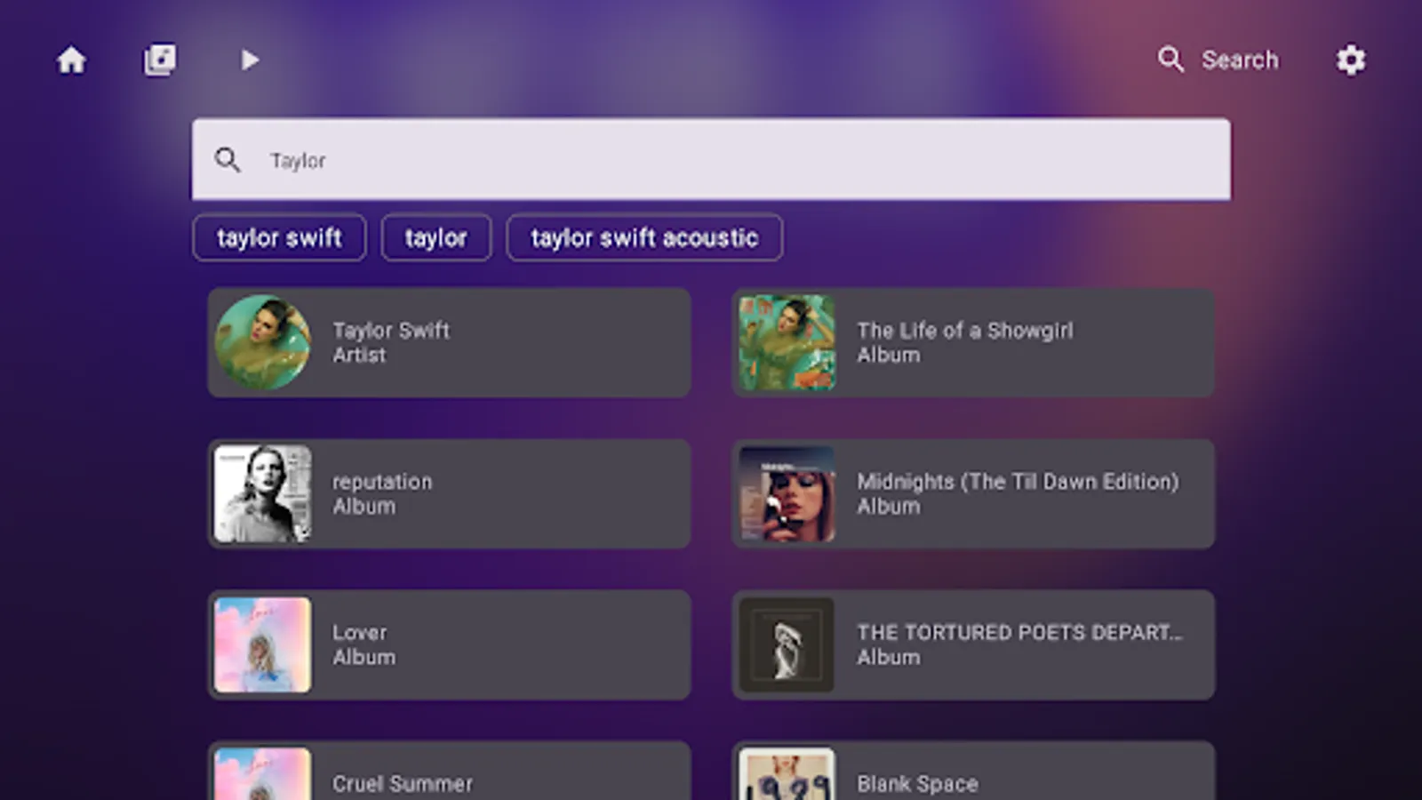The height and width of the screenshot is (800, 1422).
Task: Click the Home icon in the top navigation
Action: [71, 60]
